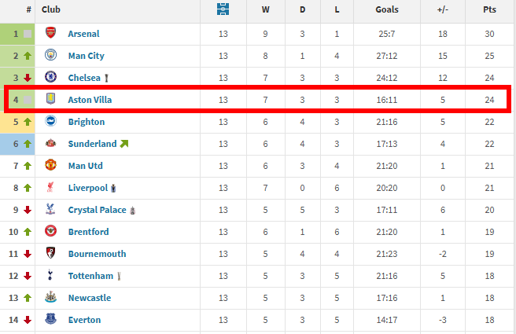
Task: Click the Tottenham cockerel crest
Action: coord(51,276)
